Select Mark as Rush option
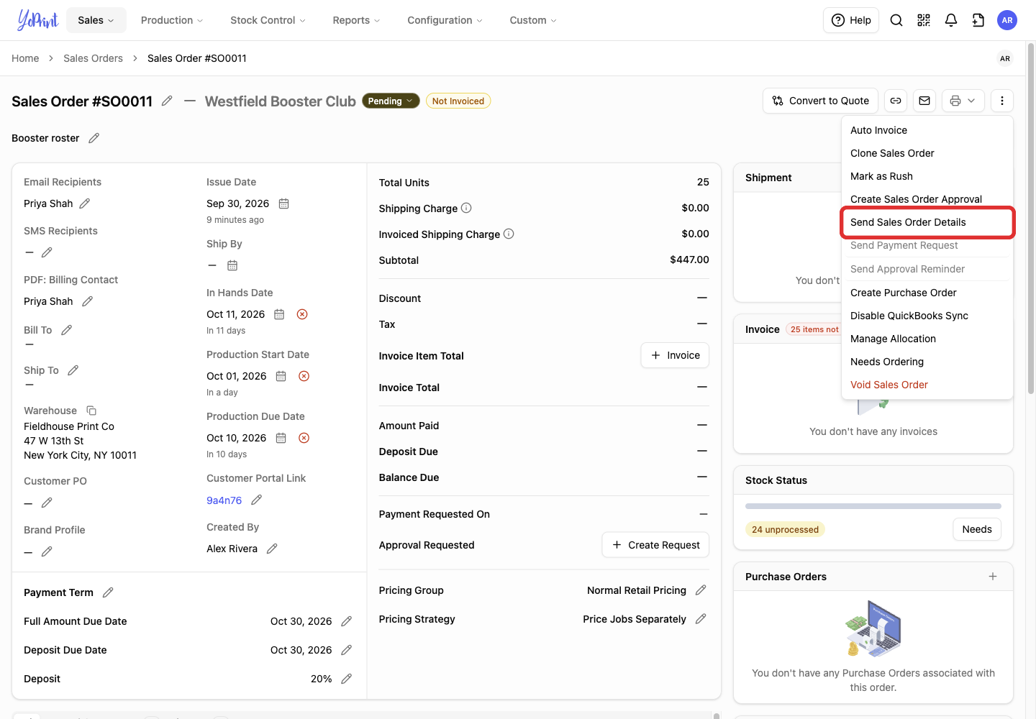 click(927, 176)
